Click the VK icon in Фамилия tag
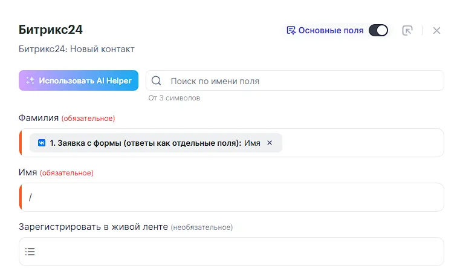This screenshot has height=277, width=460. 42,143
